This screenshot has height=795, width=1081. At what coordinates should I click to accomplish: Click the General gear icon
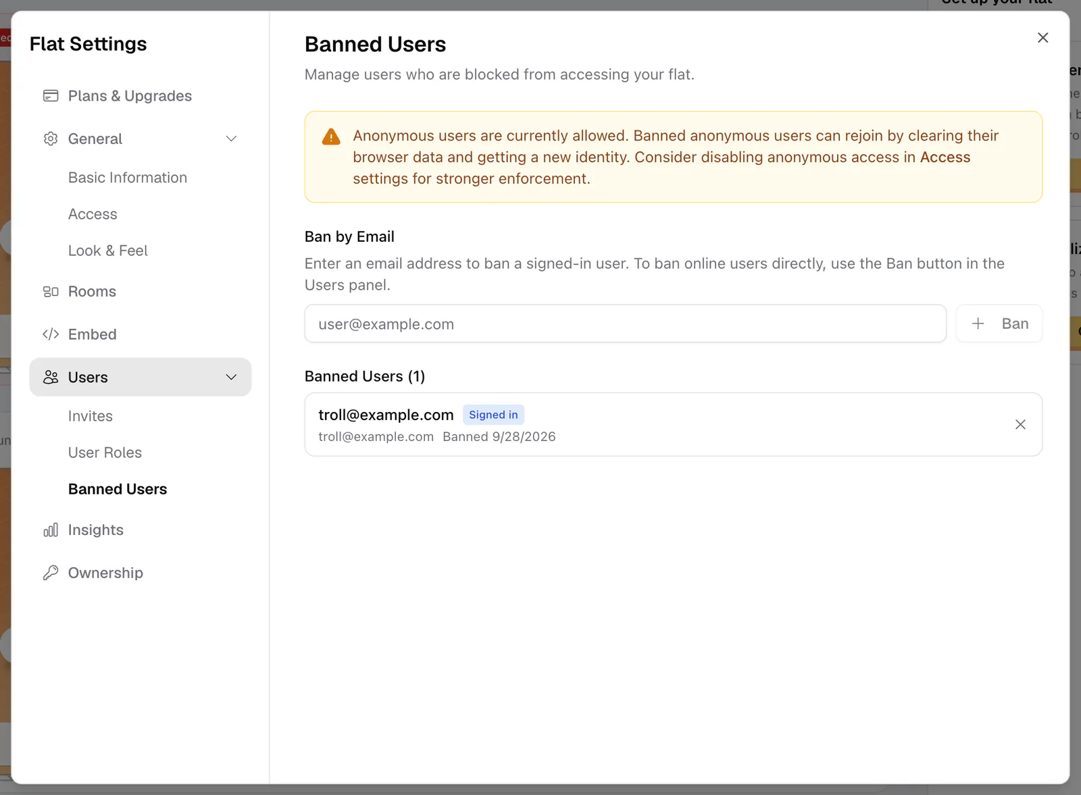click(51, 138)
